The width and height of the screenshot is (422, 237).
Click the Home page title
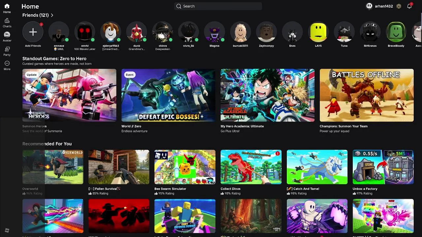[30, 6]
